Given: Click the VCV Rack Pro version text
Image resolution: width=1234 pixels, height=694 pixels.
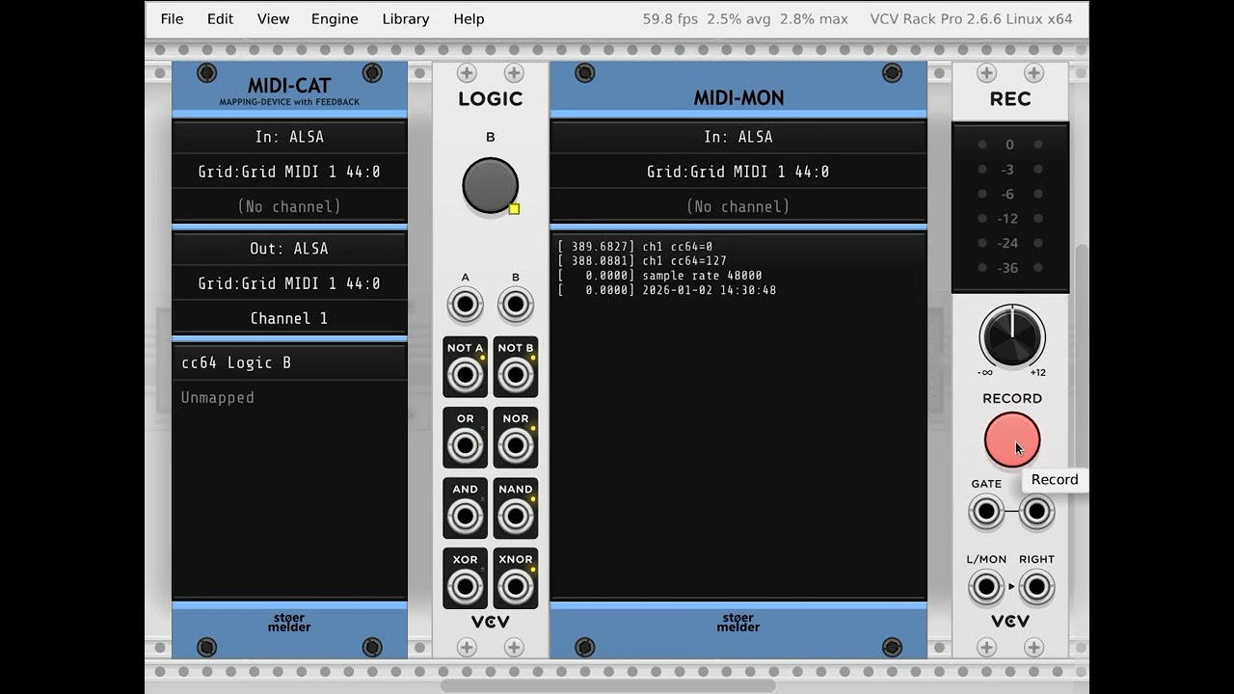Looking at the screenshot, I should click(971, 19).
